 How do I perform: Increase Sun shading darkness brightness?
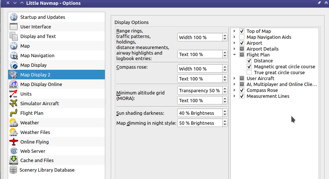225,111
